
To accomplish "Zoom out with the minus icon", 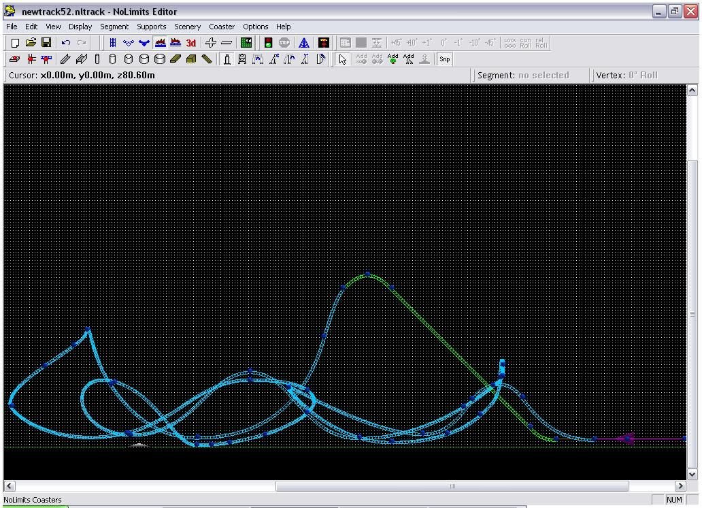I will [227, 43].
